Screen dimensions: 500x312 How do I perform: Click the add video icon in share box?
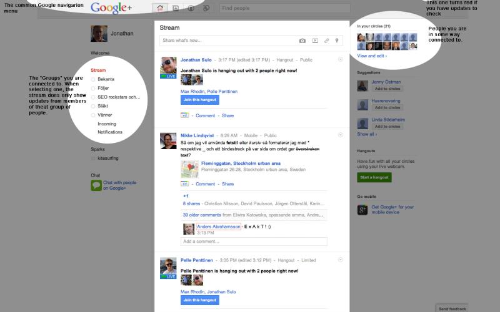pos(315,41)
